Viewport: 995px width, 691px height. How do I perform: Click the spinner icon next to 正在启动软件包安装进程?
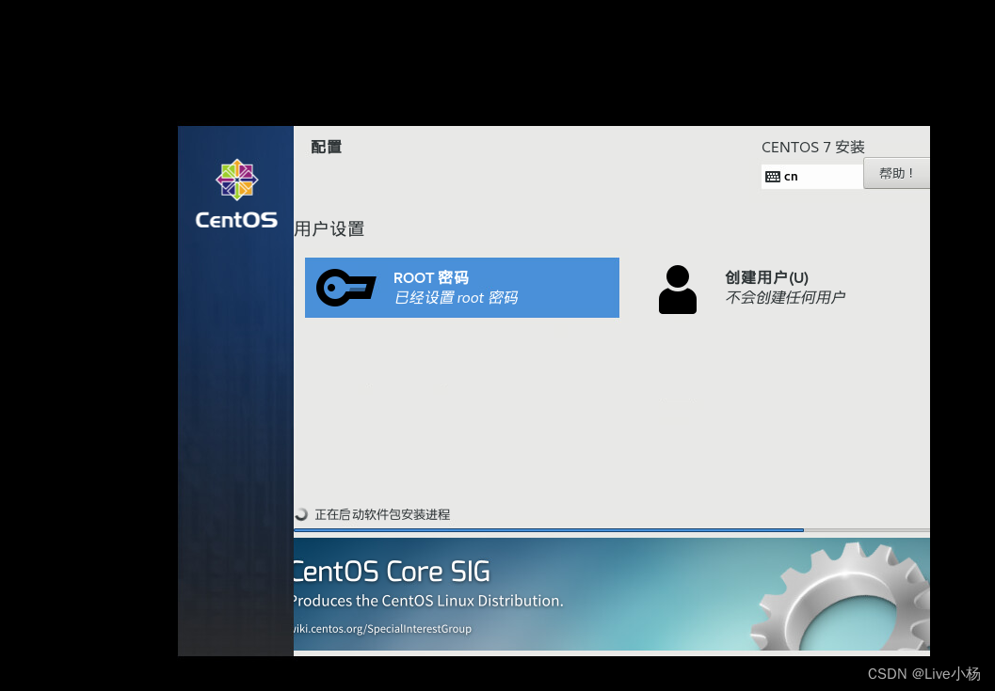301,514
